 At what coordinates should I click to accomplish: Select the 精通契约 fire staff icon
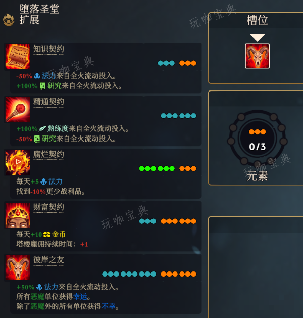18,110
